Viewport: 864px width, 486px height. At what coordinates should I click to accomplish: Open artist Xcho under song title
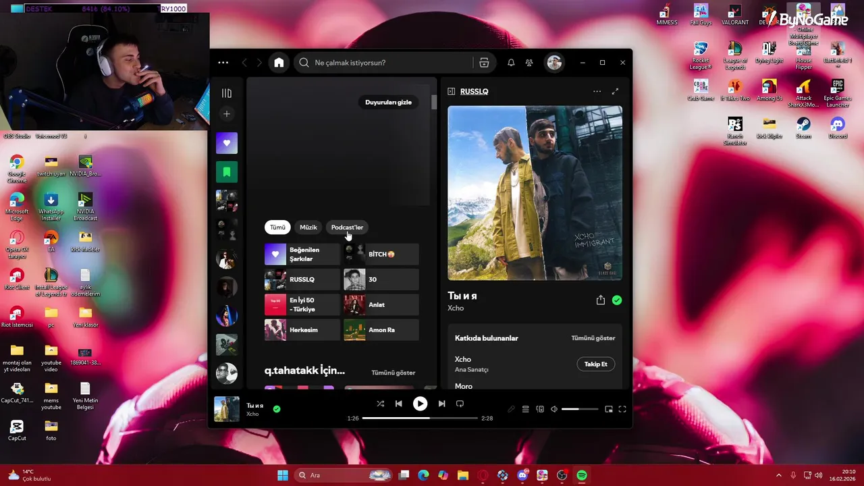pos(456,308)
